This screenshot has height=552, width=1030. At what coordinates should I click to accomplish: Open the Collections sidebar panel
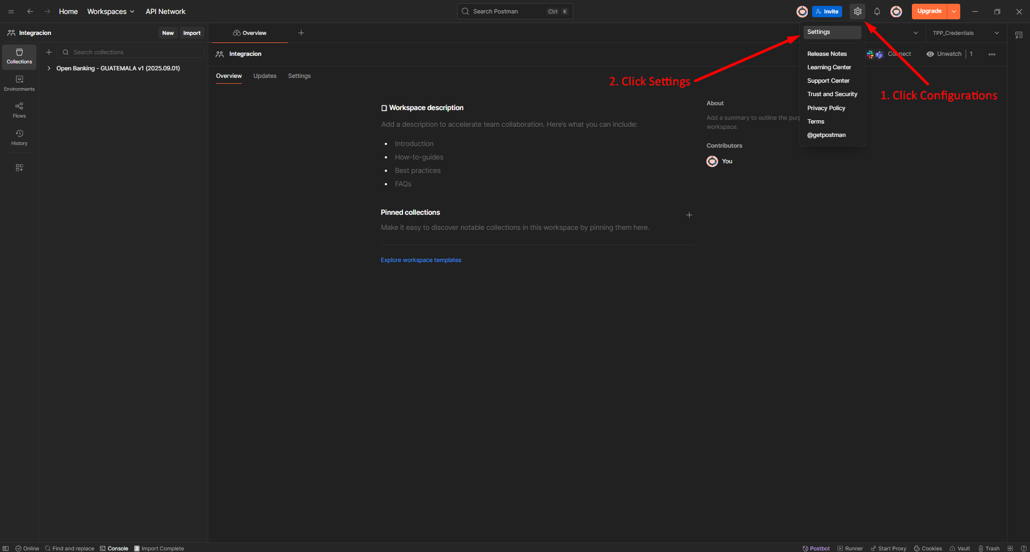click(x=19, y=56)
